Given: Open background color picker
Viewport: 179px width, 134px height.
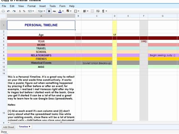Looking at the screenshot, I should coord(69,11).
